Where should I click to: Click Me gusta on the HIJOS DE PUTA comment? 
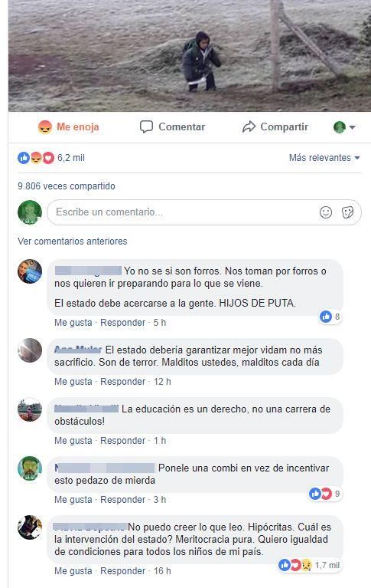(73, 323)
